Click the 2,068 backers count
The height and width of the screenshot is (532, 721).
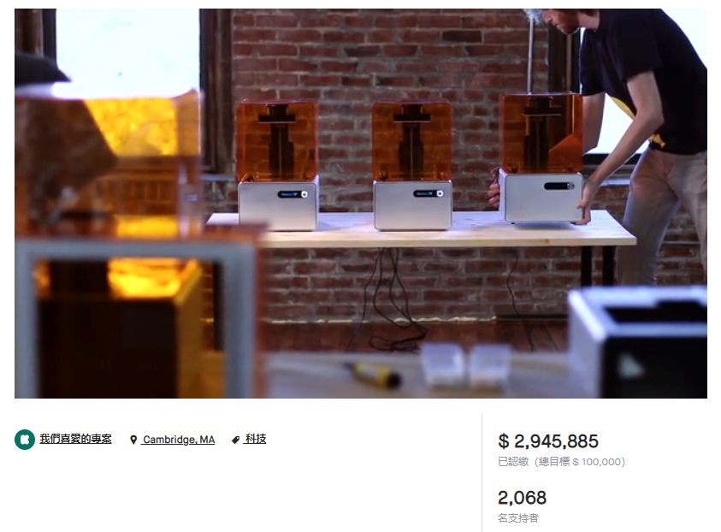point(522,498)
